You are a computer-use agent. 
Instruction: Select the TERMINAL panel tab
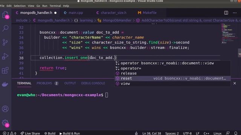tap(24, 83)
